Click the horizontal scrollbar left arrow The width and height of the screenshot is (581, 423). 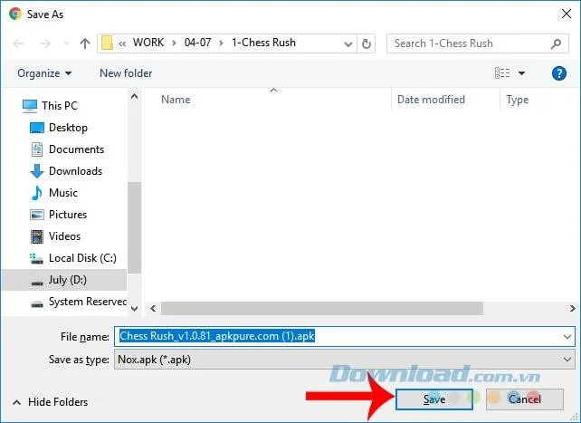click(153, 309)
